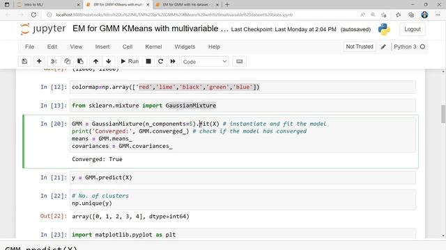Open the File menu
Image resolution: width=446 pixels, height=250 pixels.
[x=29, y=47]
